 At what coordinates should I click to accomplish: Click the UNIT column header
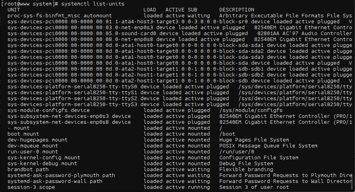pos(13,10)
